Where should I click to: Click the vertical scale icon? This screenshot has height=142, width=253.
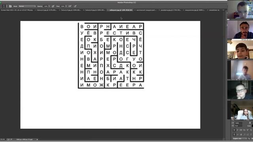[x=233, y=123]
